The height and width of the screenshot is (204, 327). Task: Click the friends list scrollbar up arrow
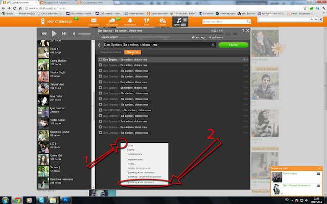pos(93,42)
